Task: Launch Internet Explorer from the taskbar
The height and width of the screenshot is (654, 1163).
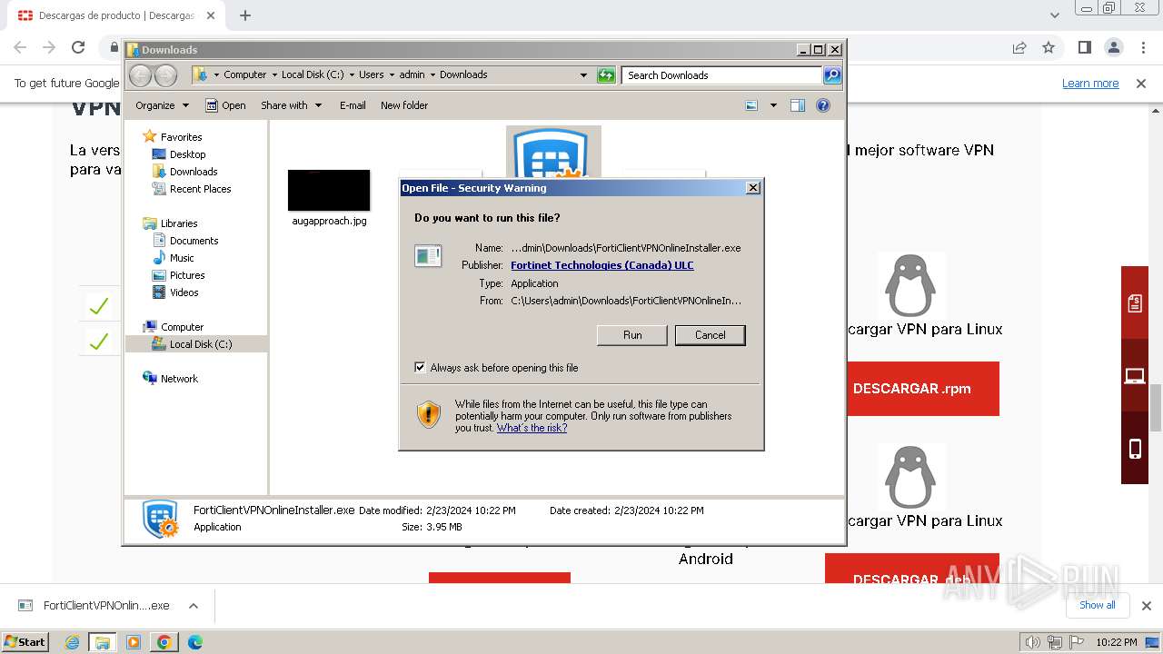Action: [x=73, y=642]
